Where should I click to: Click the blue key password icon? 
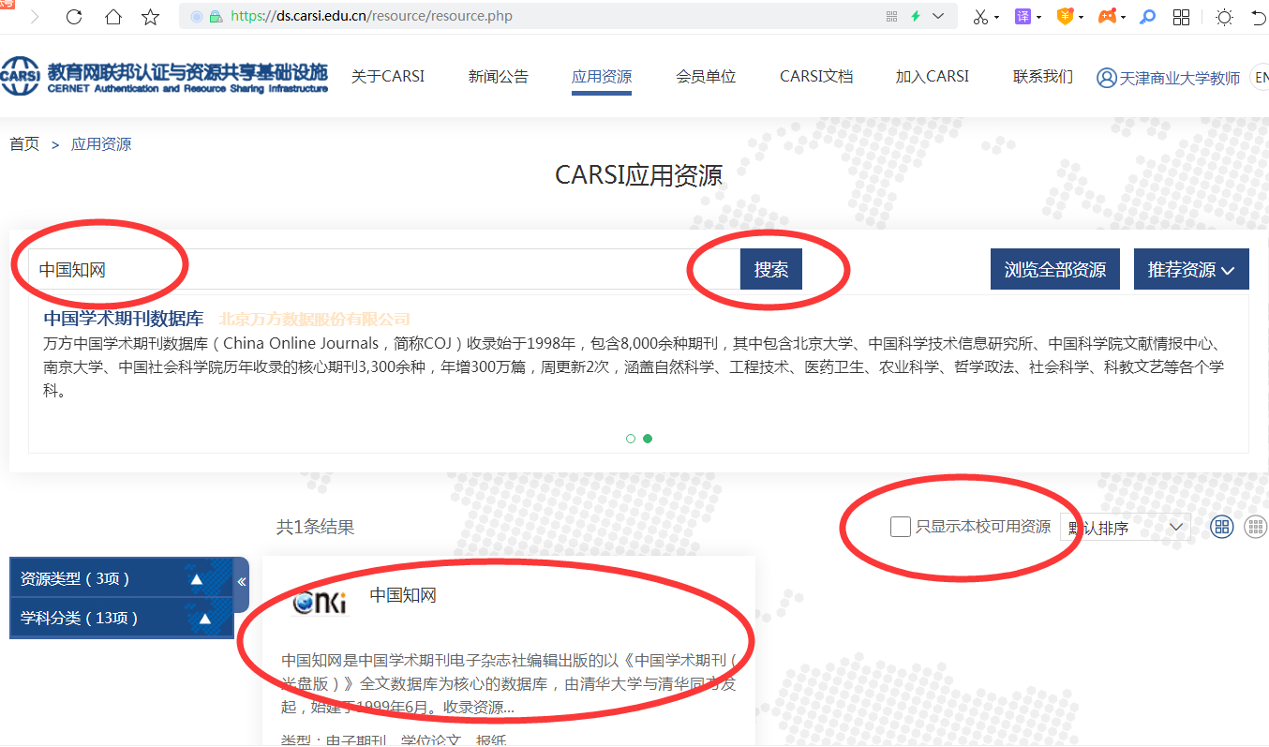(1147, 17)
